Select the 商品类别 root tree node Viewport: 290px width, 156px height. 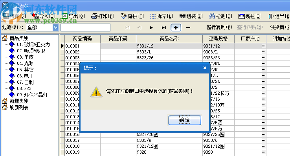[x=19, y=38]
